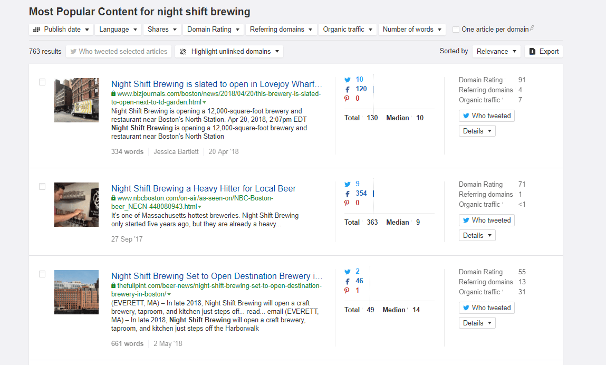Image resolution: width=606 pixels, height=365 pixels.
Task: Open the Organic traffic filter
Action: (x=348, y=30)
